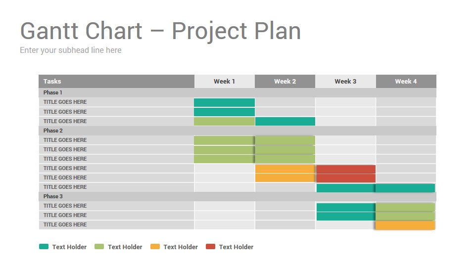The image size is (475, 267).
Task: Click the orange legend color swatch
Action: click(x=155, y=247)
